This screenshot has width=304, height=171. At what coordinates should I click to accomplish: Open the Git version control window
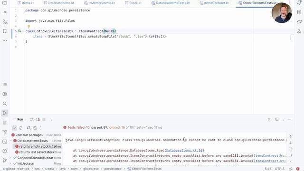pos(5,161)
